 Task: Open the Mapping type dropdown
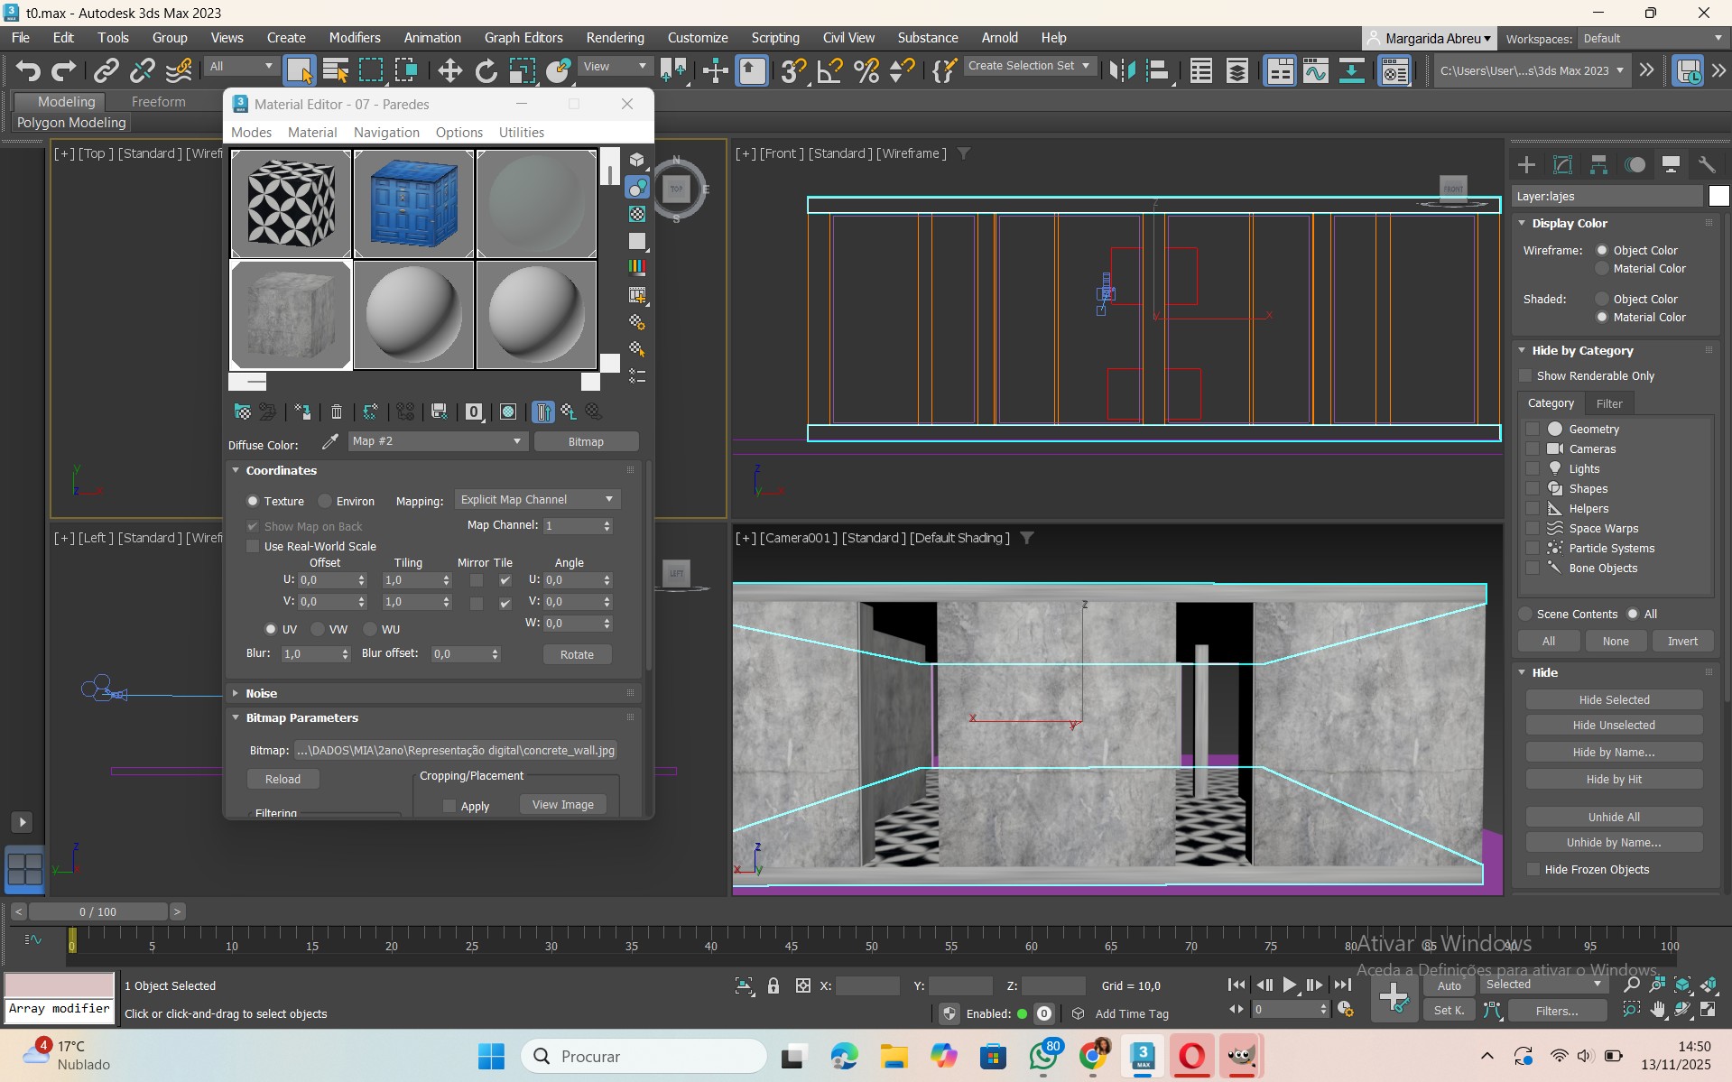click(537, 500)
